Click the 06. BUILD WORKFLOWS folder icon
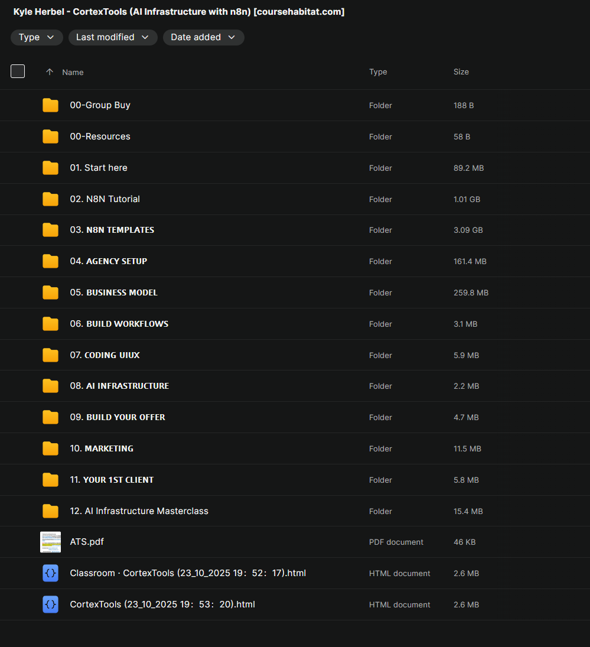 tap(50, 324)
